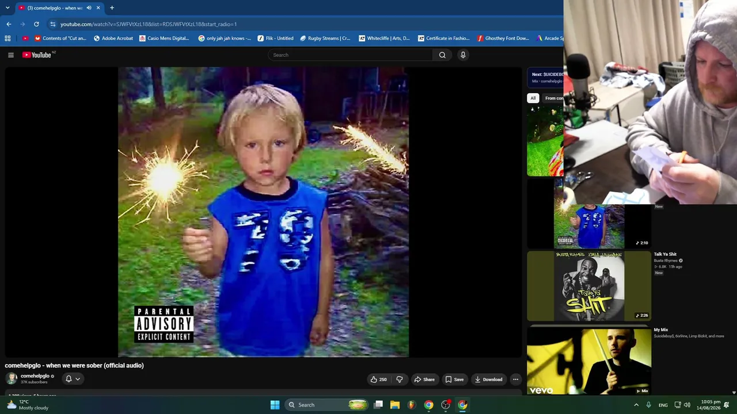
Task: Open the subscription notification bell dropdown
Action: (73, 379)
